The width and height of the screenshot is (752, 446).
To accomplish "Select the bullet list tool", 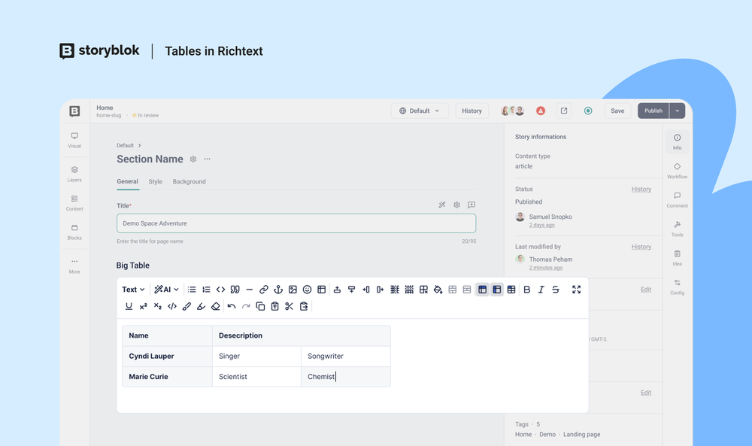I will (192, 289).
